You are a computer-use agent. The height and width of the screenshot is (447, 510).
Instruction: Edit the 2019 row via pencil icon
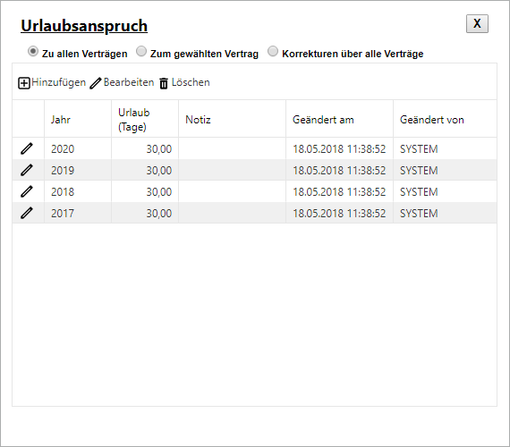click(27, 170)
